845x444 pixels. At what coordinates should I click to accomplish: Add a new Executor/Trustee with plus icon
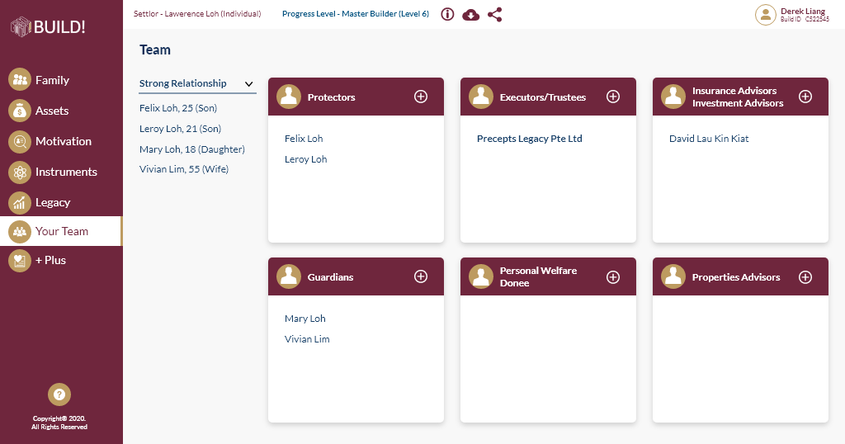pyautogui.click(x=613, y=97)
